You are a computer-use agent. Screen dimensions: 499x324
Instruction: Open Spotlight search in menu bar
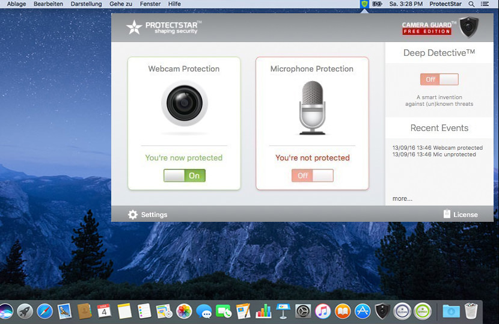[471, 4]
